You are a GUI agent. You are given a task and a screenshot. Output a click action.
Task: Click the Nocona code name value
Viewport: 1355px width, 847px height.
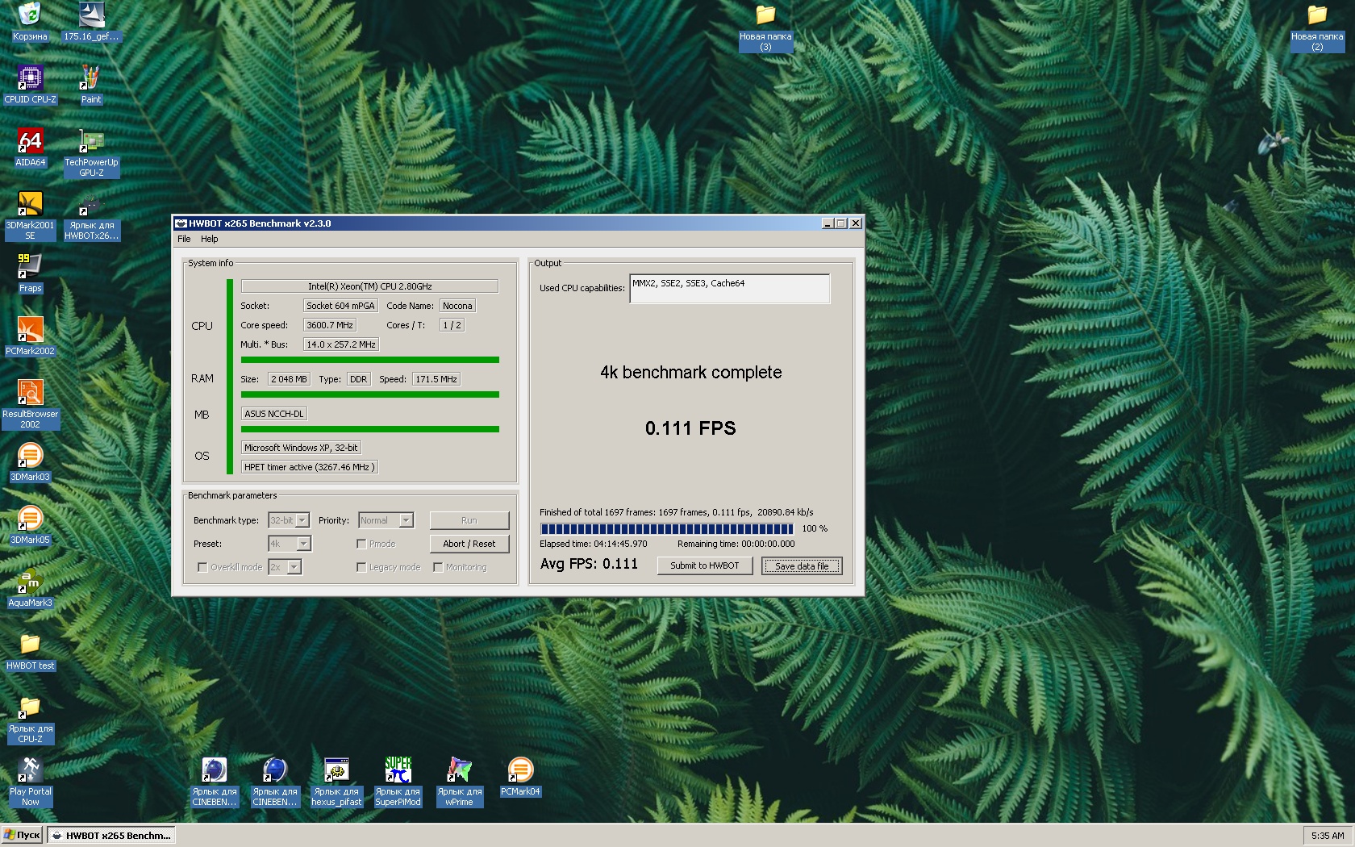tap(457, 306)
